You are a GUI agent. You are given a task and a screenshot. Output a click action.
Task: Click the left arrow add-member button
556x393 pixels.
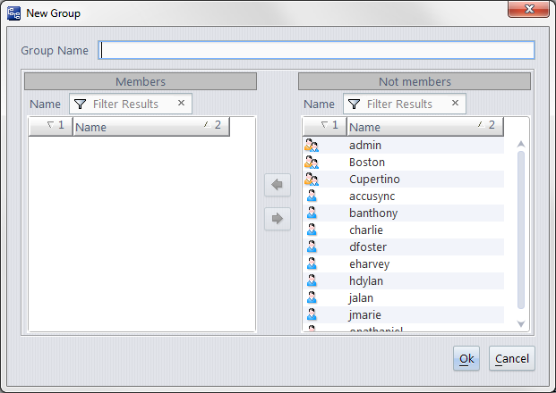[x=278, y=185]
